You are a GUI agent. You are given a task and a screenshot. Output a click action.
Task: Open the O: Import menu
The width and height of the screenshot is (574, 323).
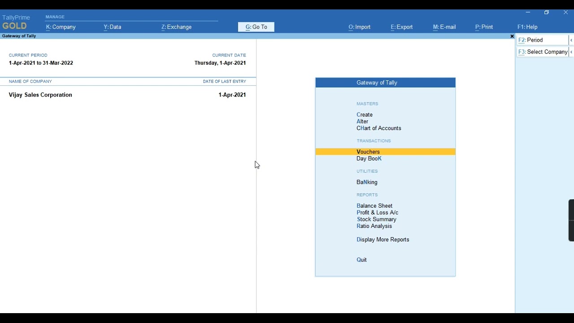360,27
